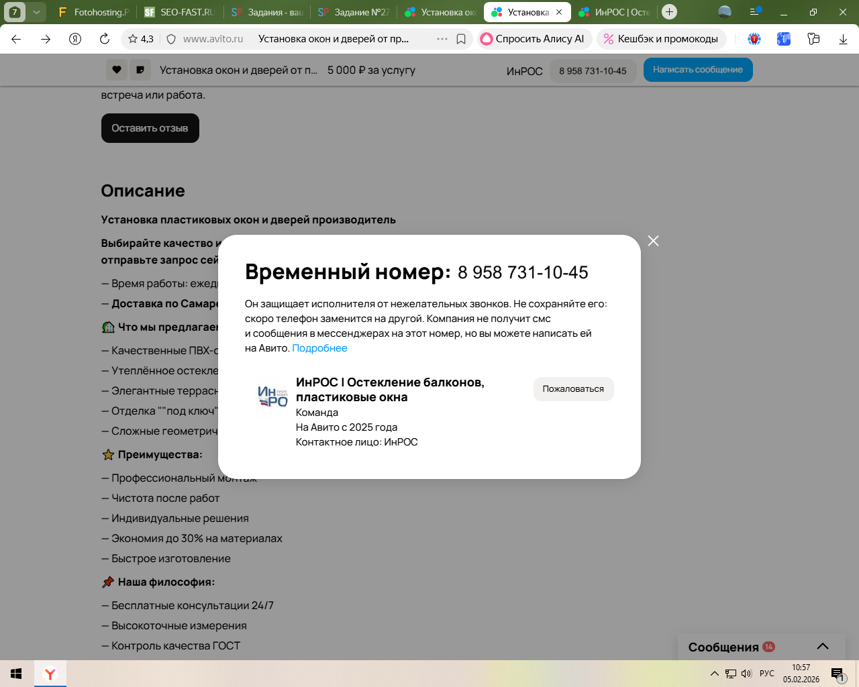Image resolution: width=859 pixels, height=687 pixels.
Task: Switch to the Задание №27 tab
Action: pos(354,12)
